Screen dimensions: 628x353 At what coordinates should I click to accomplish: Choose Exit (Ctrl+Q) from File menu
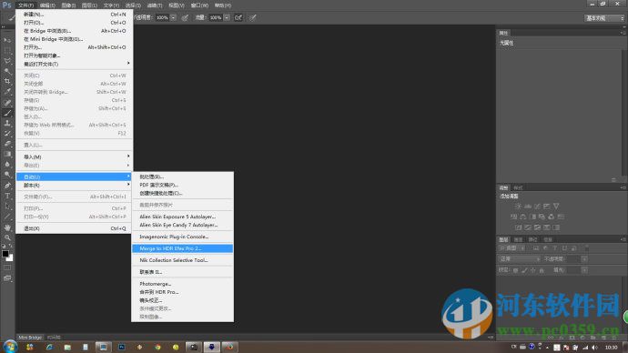74,228
